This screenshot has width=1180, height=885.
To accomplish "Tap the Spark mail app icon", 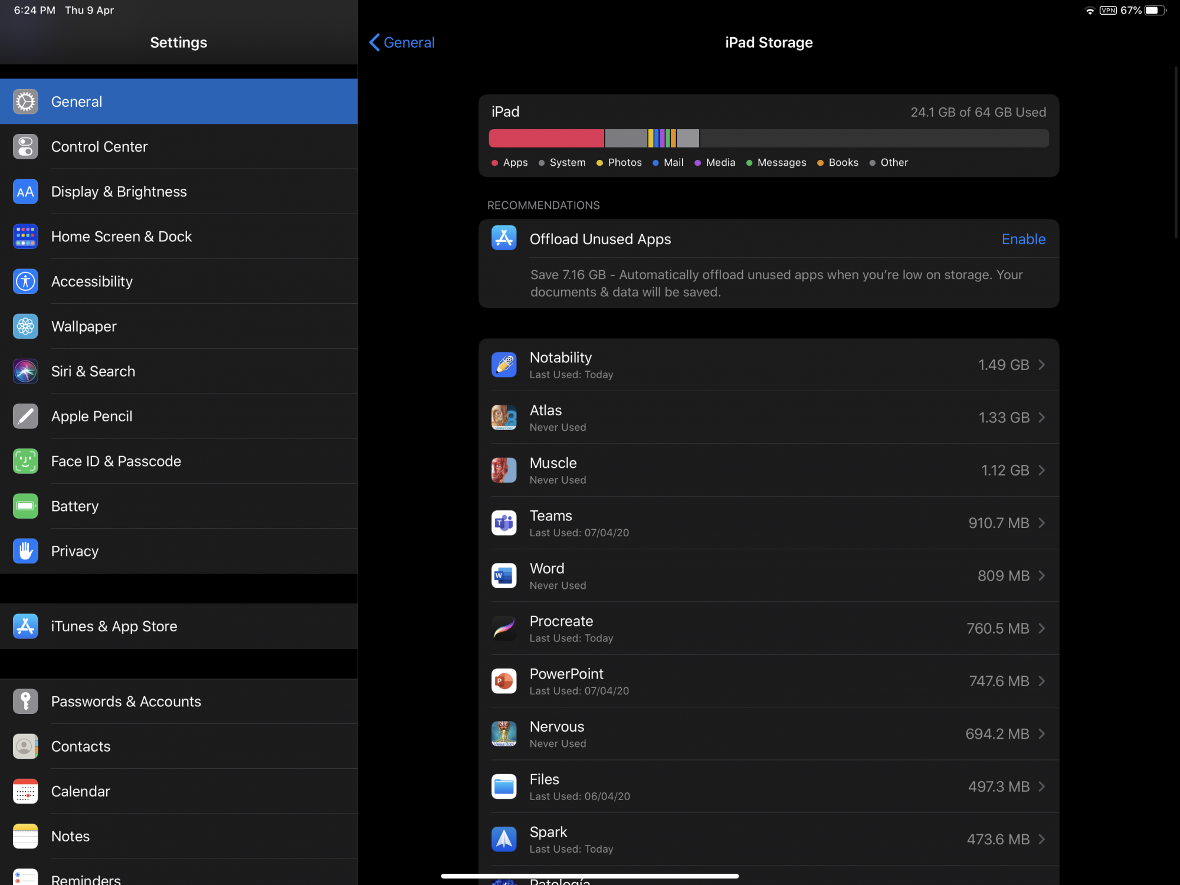I will click(x=504, y=840).
